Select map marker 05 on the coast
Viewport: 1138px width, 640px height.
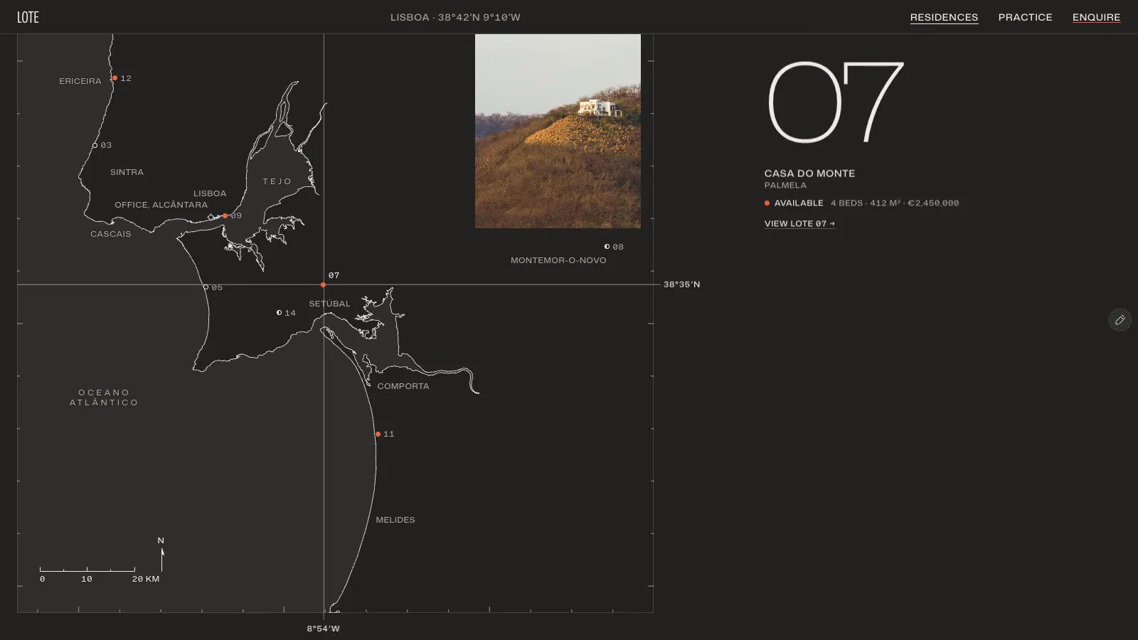[206, 287]
